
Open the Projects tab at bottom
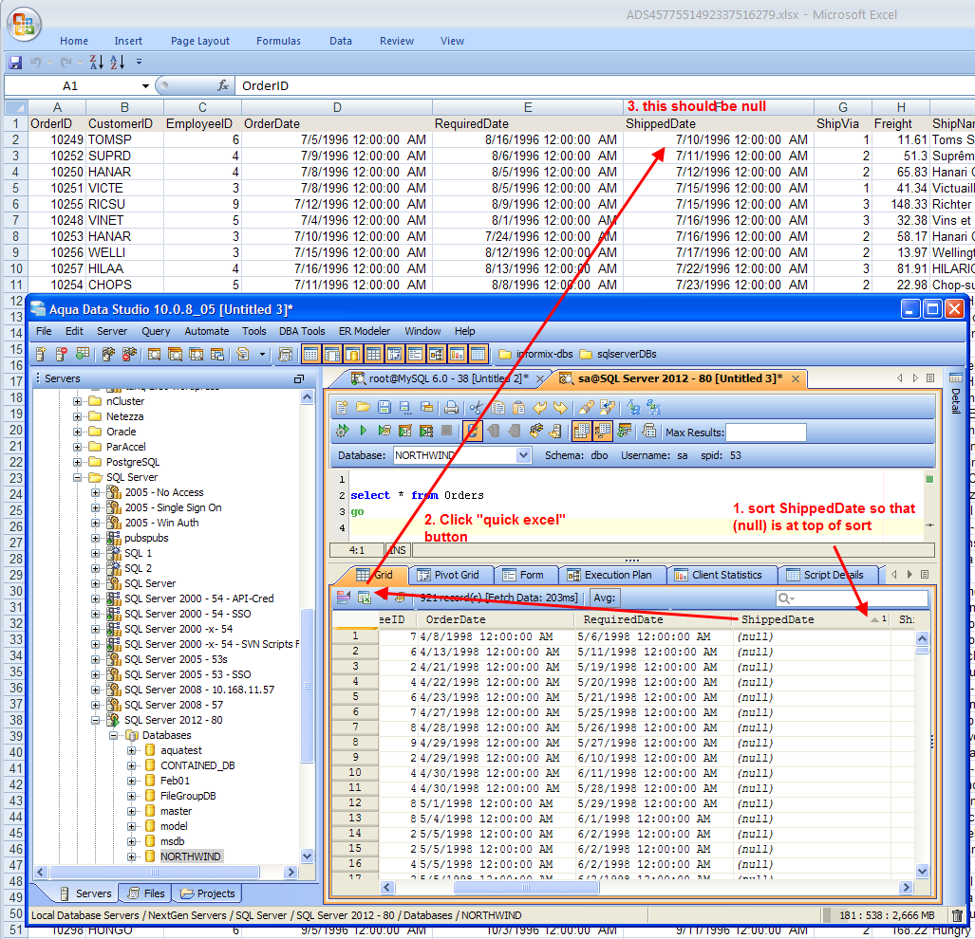click(208, 893)
